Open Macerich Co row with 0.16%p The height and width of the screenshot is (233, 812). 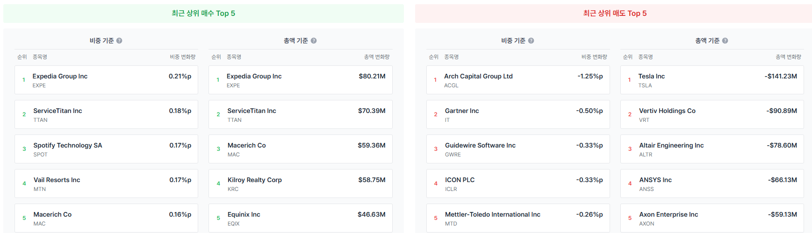tap(106, 218)
